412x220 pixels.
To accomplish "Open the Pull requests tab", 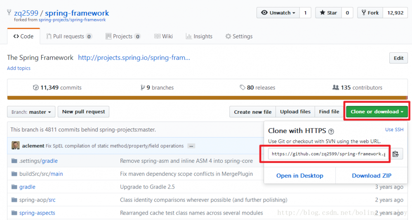I will coord(69,36).
